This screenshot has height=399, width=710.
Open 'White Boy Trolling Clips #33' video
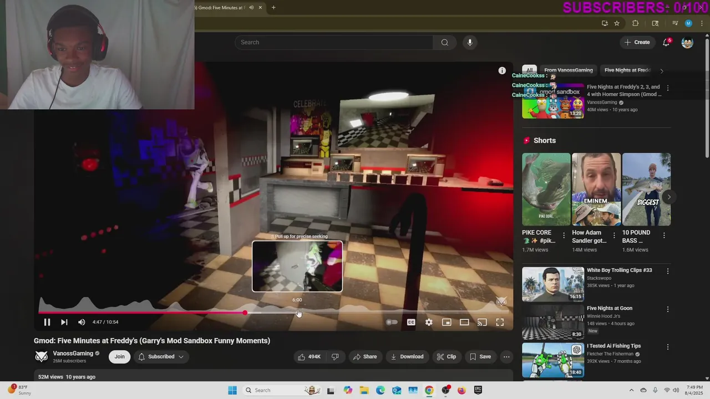click(x=619, y=270)
